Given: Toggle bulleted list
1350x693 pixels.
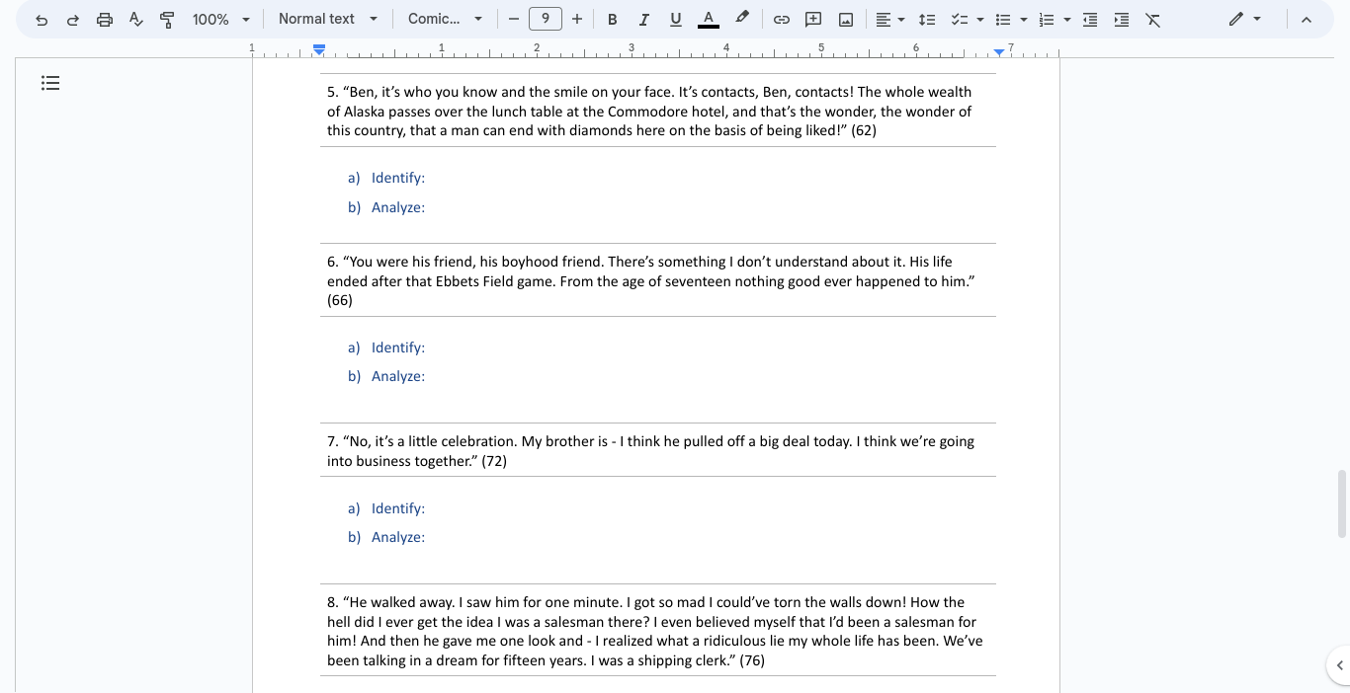Looking at the screenshot, I should pyautogui.click(x=1003, y=20).
